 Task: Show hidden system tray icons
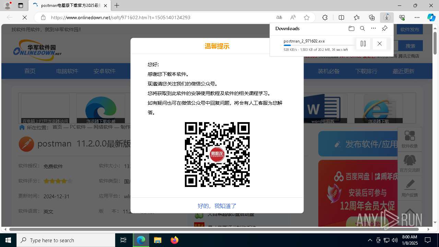coord(370,240)
